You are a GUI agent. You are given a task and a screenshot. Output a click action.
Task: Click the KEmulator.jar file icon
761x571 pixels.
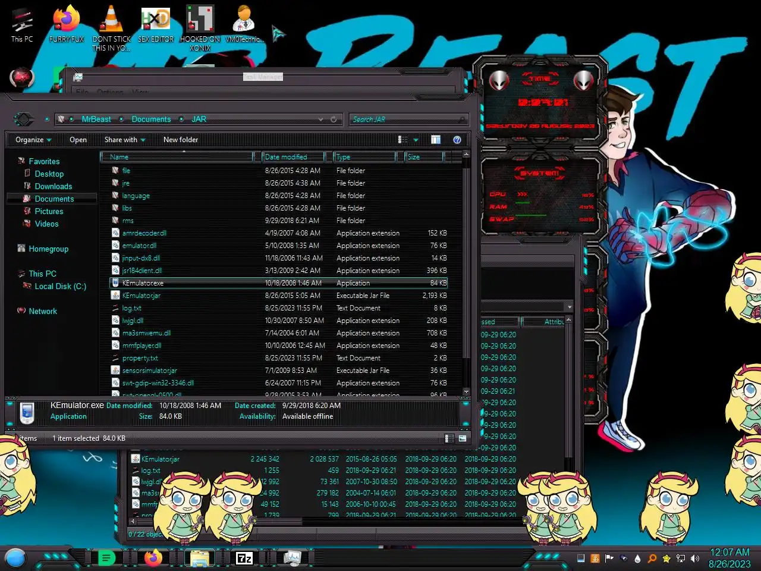[115, 296]
